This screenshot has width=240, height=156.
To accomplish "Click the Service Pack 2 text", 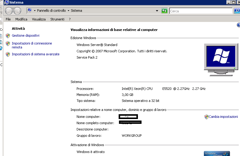I will [x=87, y=57].
